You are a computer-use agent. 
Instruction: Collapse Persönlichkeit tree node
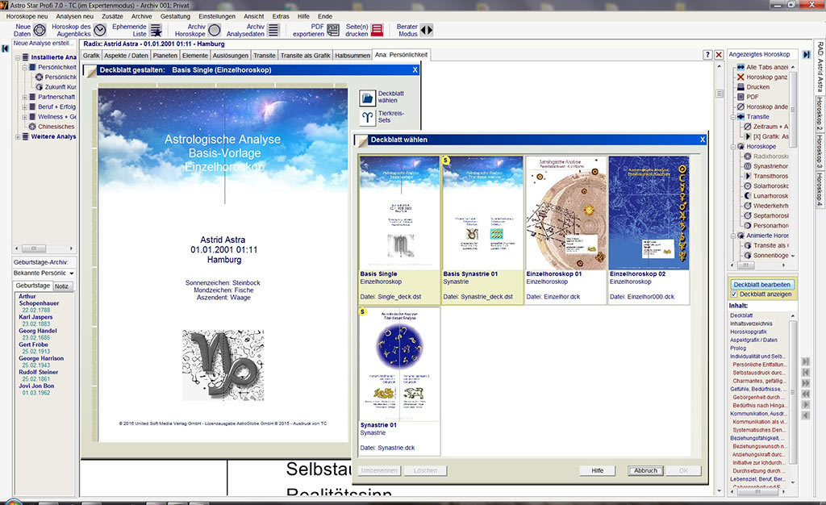click(x=25, y=68)
